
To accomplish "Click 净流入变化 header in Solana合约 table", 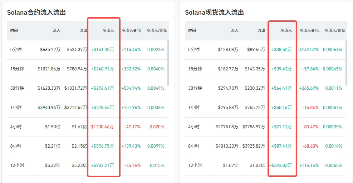I will coord(131,30).
